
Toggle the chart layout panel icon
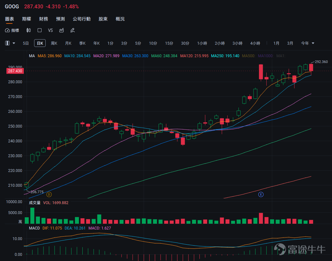click(x=7, y=43)
